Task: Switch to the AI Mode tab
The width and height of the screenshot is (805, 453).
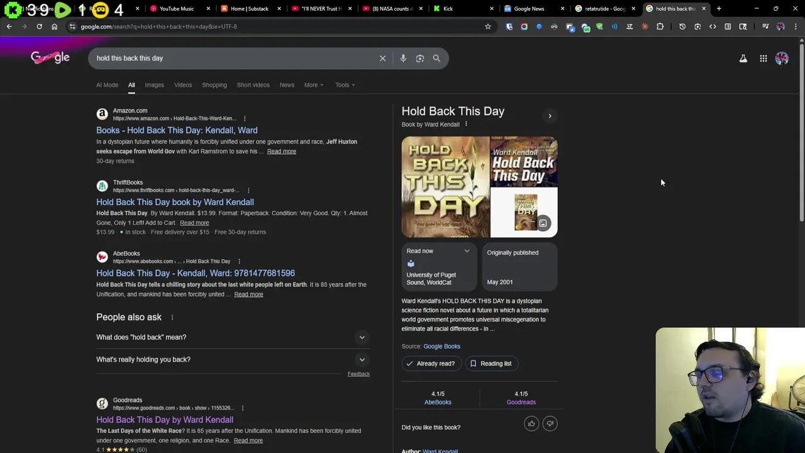Action: click(107, 85)
